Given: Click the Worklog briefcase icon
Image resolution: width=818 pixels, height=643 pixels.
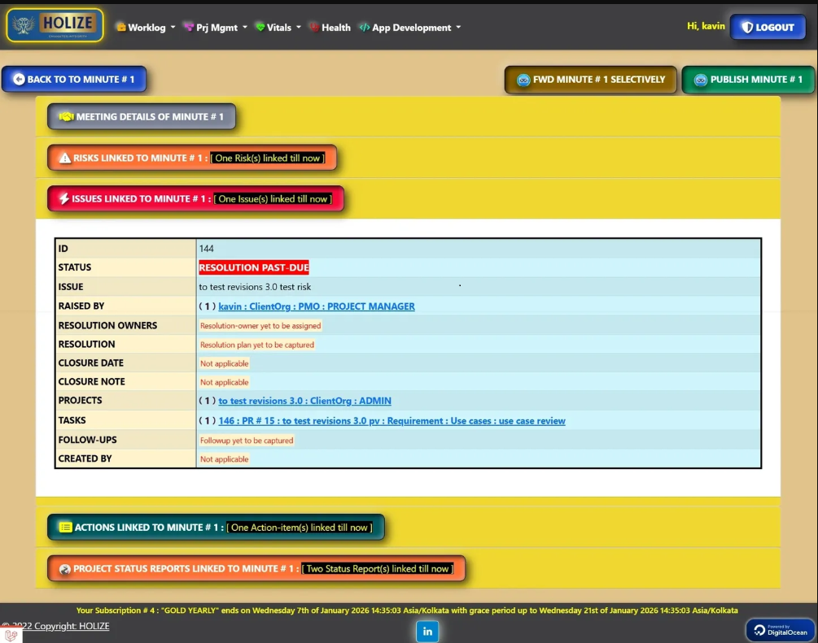Looking at the screenshot, I should click(121, 27).
